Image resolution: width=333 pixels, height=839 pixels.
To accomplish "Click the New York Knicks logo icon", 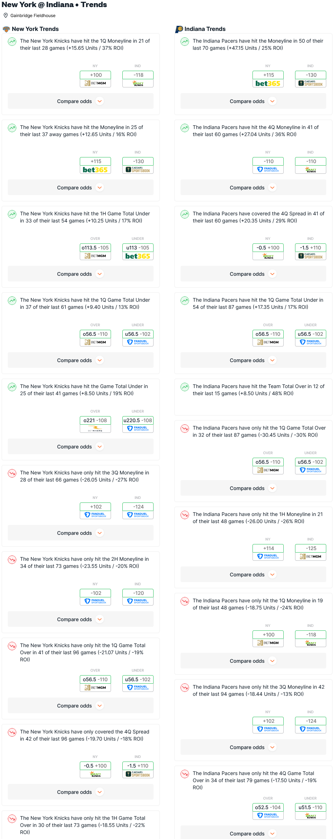I will [x=6, y=29].
